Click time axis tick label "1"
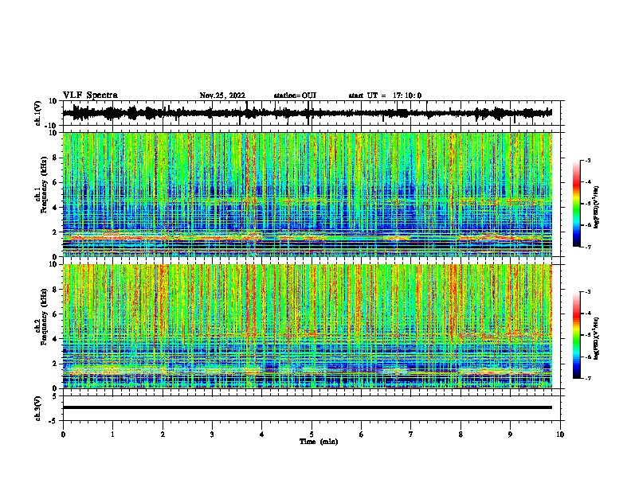 point(112,434)
